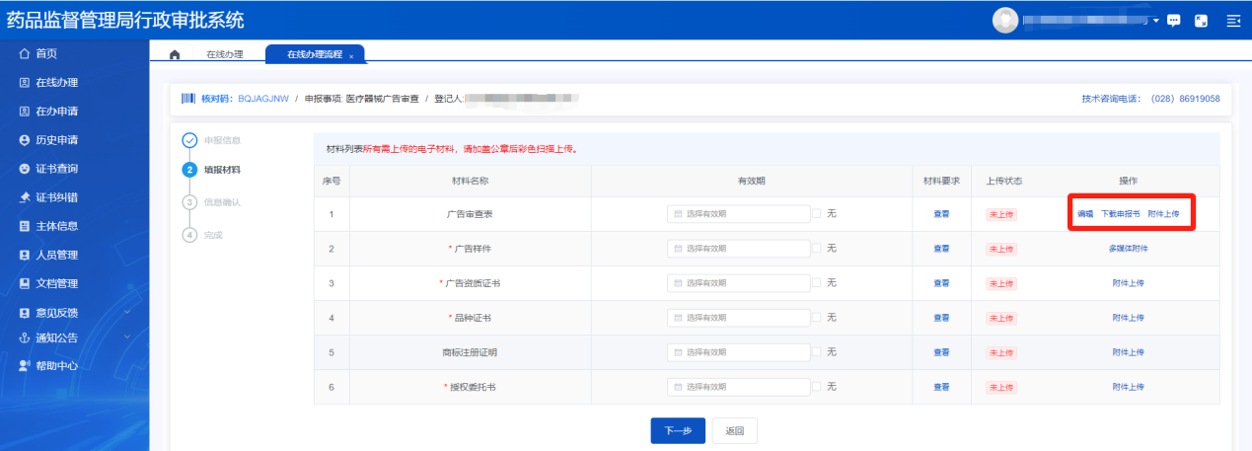Viewport: 1252px width, 451px height.
Task: Switch to the 在线办理 tab
Action: click(224, 54)
